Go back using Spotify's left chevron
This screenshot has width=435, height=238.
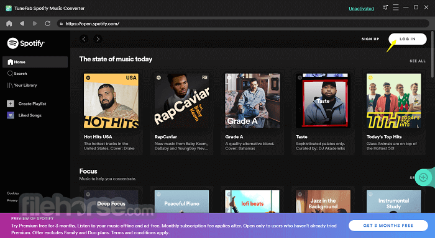pyautogui.click(x=84, y=39)
